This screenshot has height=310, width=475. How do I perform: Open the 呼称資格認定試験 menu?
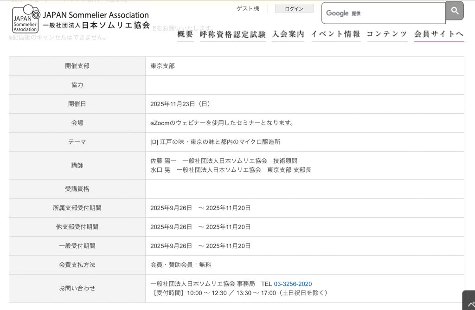click(233, 34)
